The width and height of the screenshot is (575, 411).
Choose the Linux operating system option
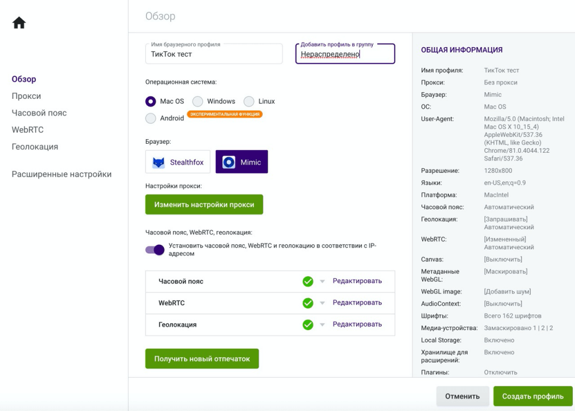point(249,102)
